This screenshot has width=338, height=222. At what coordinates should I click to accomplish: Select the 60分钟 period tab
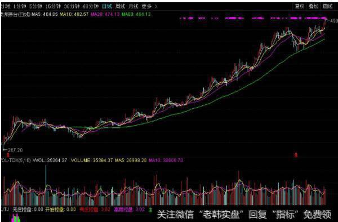[91, 6]
